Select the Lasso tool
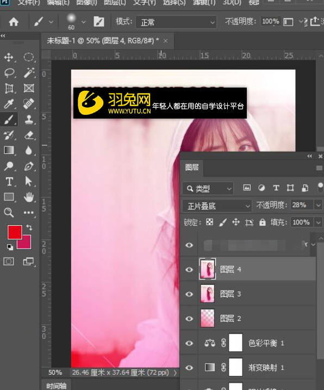 9,73
